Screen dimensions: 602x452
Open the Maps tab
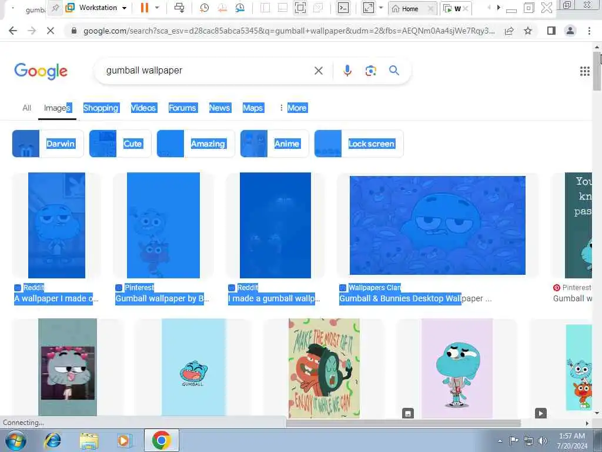253,108
